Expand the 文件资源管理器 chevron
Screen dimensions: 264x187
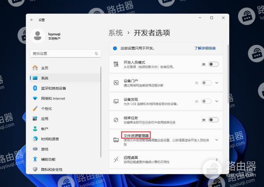(x=216, y=140)
